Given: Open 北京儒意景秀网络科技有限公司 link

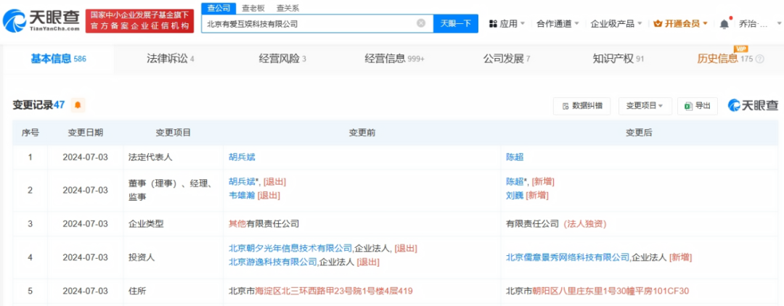Looking at the screenshot, I should click(568, 257).
